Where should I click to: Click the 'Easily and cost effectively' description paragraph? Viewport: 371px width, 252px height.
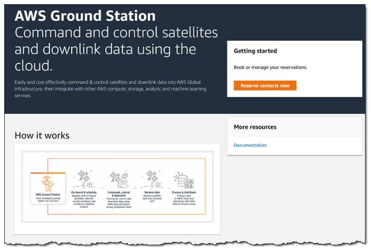coord(110,89)
